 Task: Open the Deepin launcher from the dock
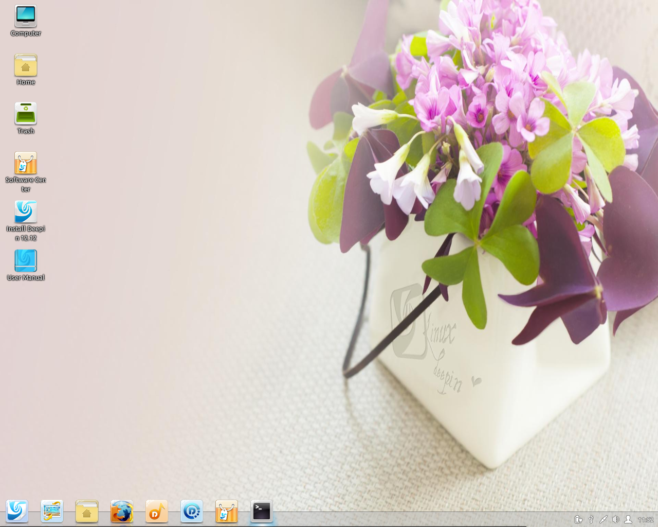tap(17, 511)
